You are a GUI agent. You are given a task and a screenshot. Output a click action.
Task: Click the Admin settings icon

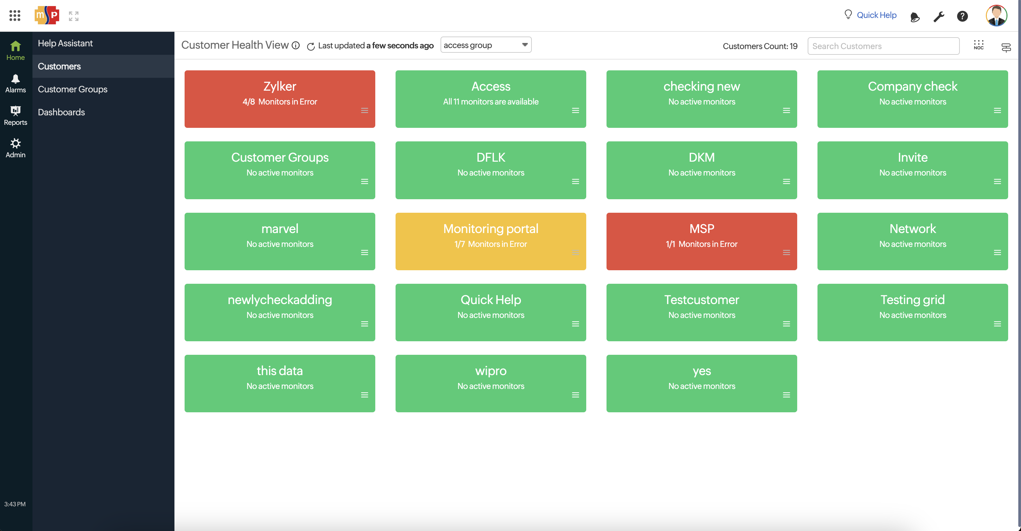pos(15,143)
